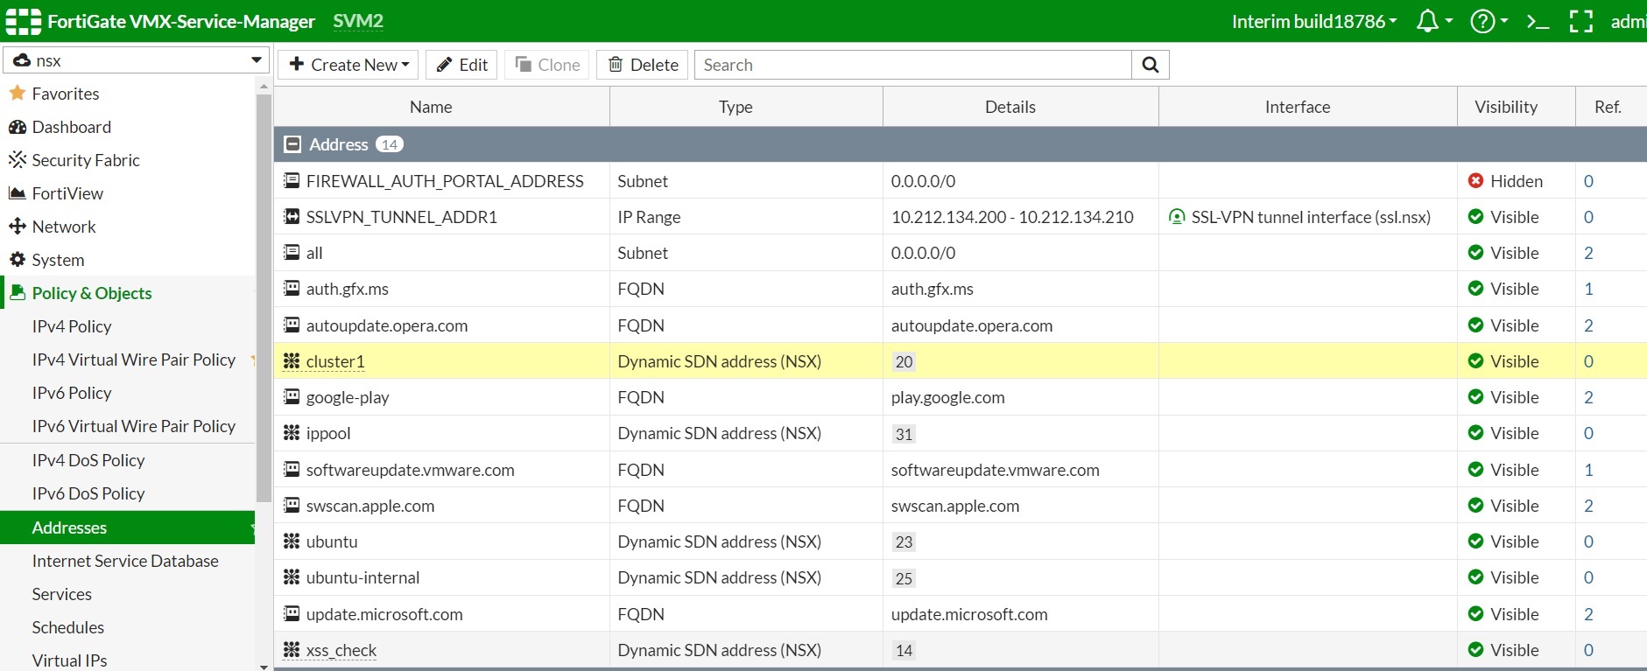Click the google-play FQDN icon

tap(292, 397)
